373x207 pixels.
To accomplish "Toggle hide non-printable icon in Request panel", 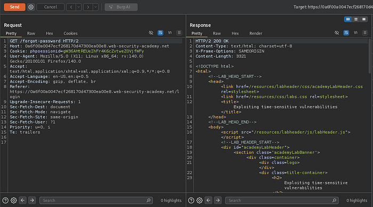I will tap(151, 33).
